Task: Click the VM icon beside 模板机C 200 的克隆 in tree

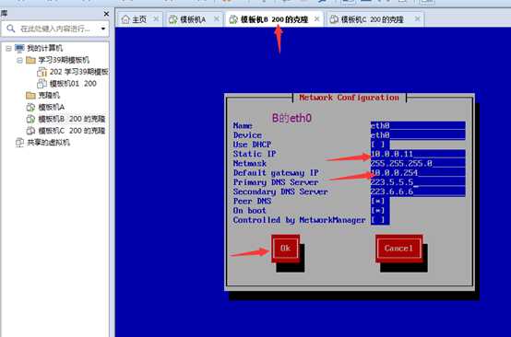Action: pyautogui.click(x=30, y=131)
